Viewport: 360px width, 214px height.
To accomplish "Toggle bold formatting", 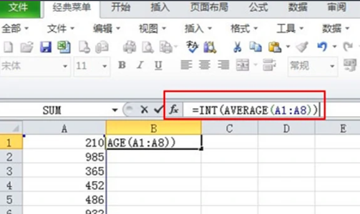I will 122,65.
